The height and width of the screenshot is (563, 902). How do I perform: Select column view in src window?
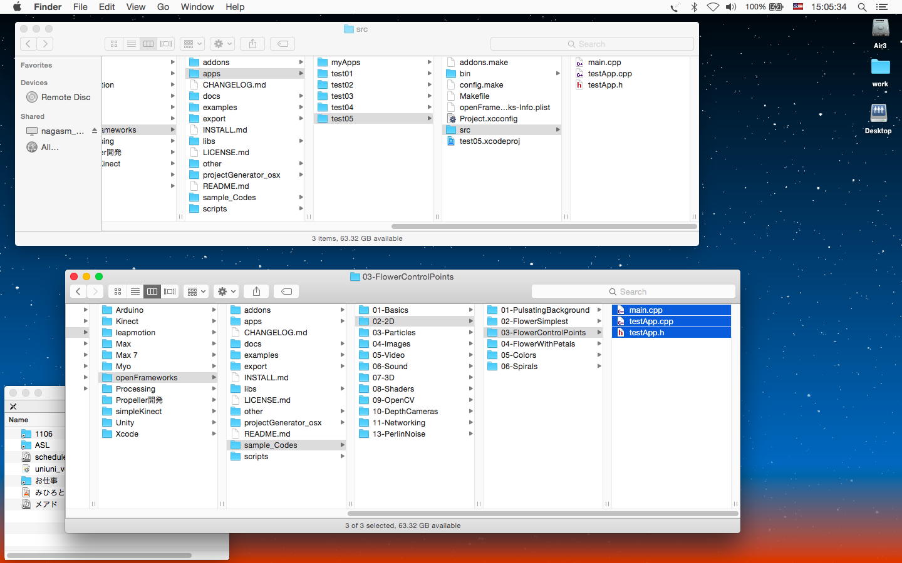click(148, 44)
